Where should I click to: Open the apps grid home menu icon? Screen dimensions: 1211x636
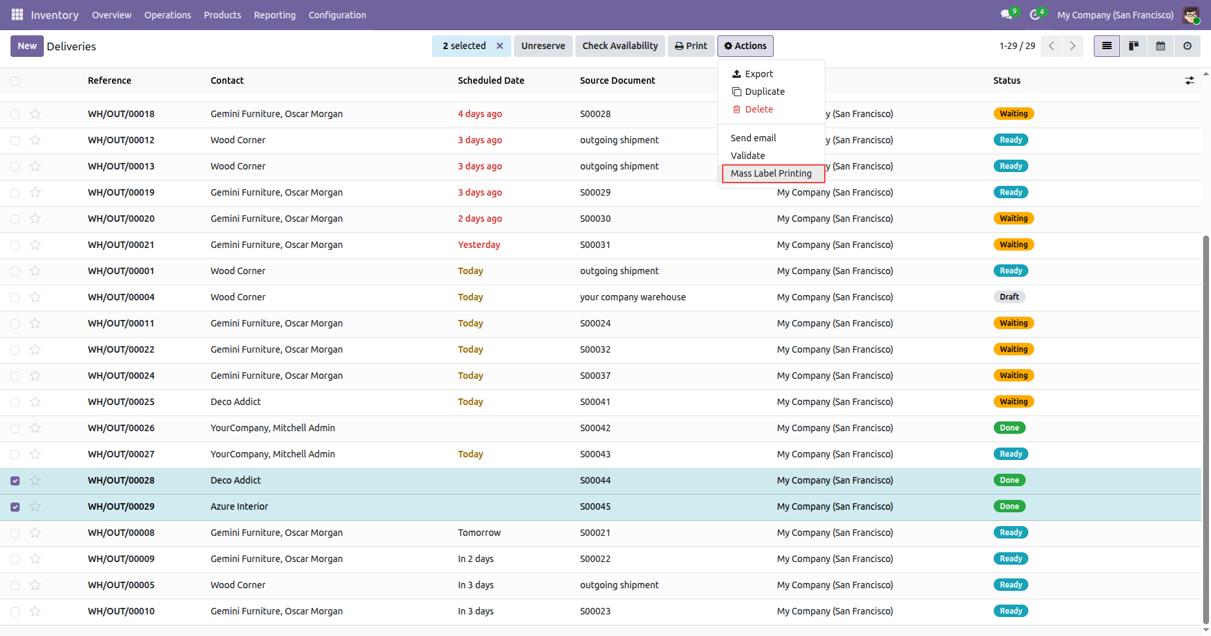tap(17, 14)
